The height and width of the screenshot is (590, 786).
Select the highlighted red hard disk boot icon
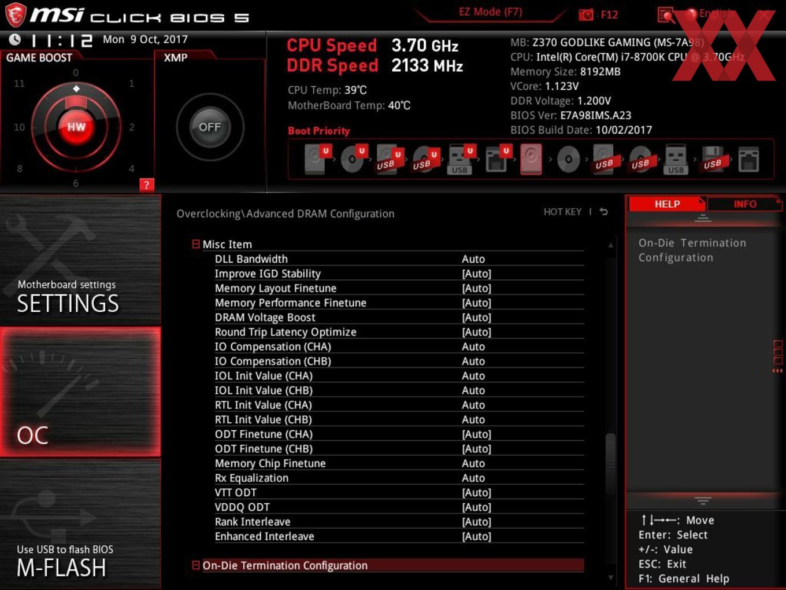click(532, 159)
